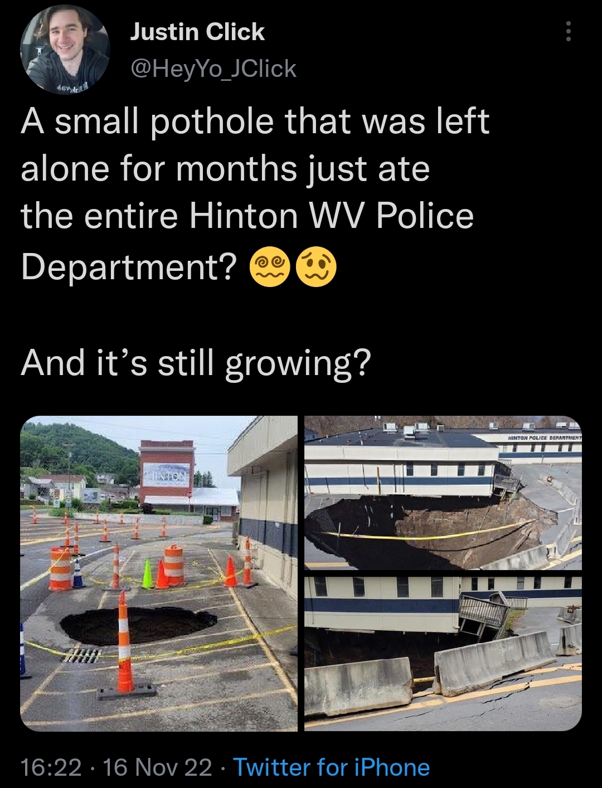The width and height of the screenshot is (602, 788).
Task: Tap the tweet text about Hinton WV
Action: [x=255, y=194]
